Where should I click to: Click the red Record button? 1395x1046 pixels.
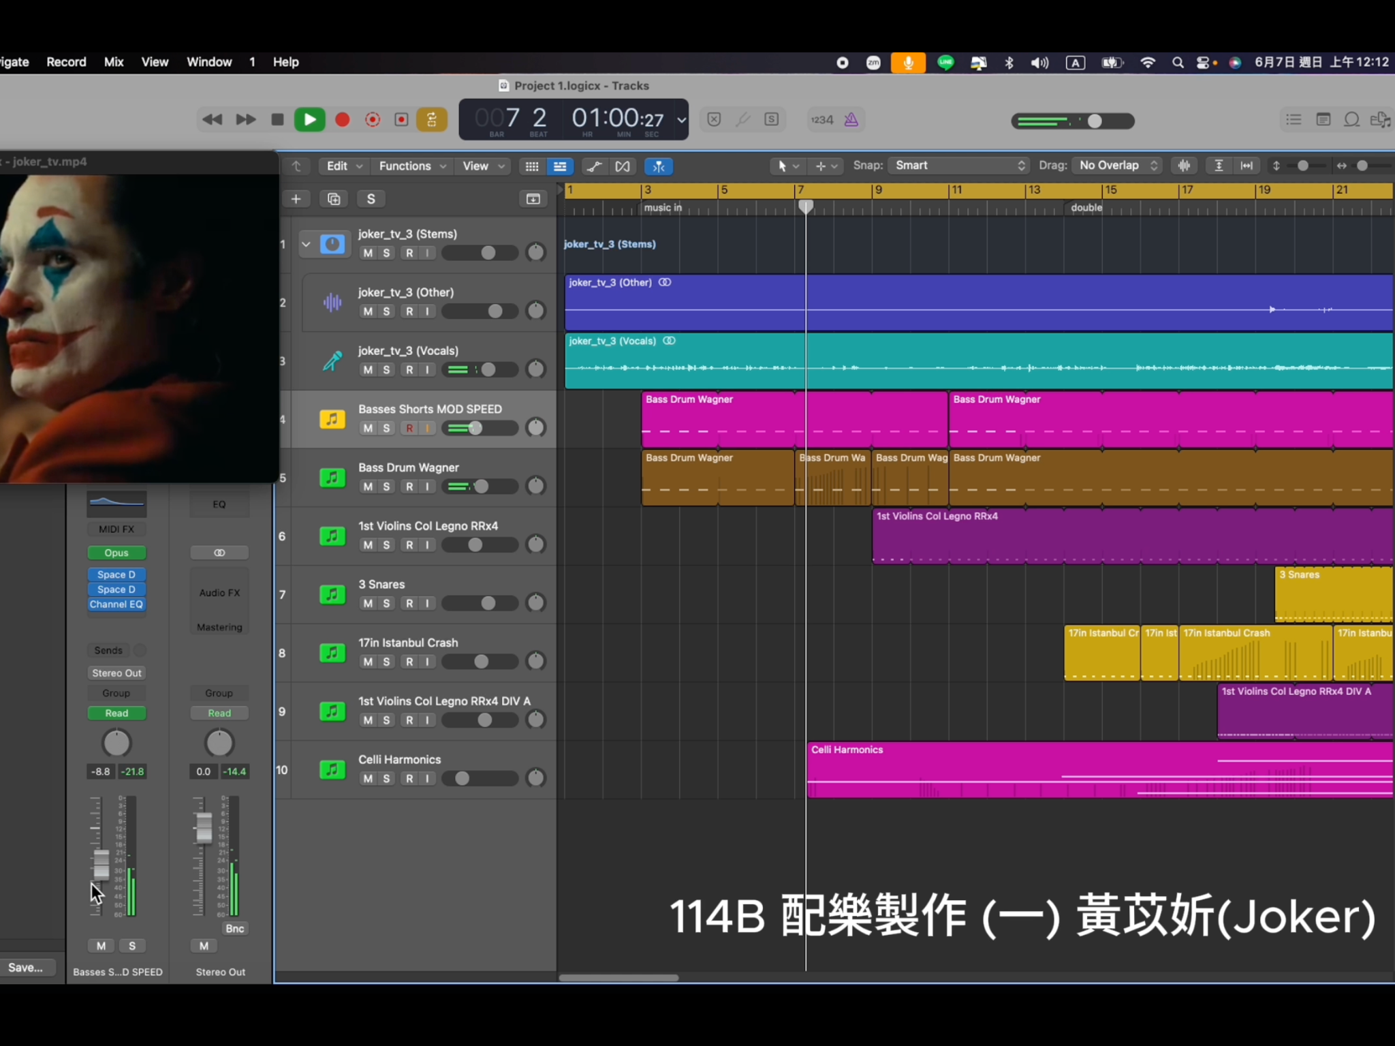(343, 120)
